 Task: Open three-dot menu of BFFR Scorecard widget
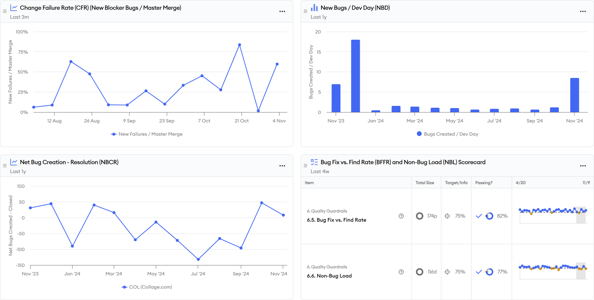click(583, 166)
